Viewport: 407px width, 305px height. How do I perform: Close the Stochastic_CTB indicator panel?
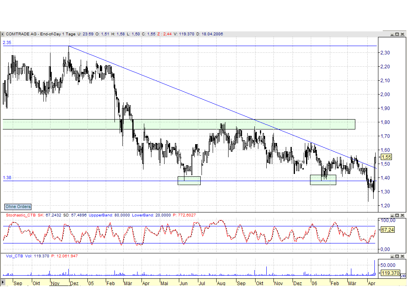tap(402, 215)
